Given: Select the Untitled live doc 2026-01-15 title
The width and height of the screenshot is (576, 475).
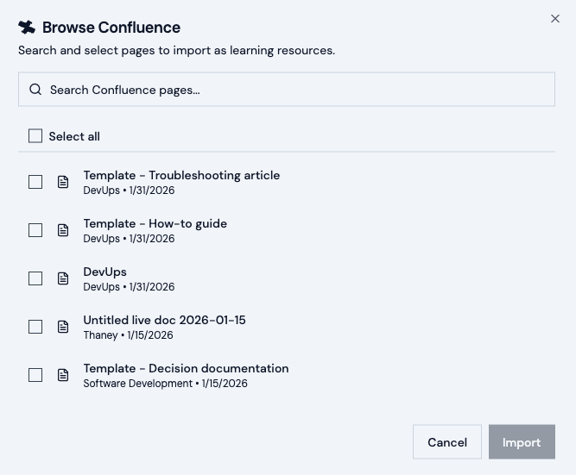Looking at the screenshot, I should pos(164,320).
